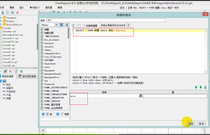210x135 pixels.
Task: Click the dataset name field containing ds1
Action: click(x=106, y=20)
